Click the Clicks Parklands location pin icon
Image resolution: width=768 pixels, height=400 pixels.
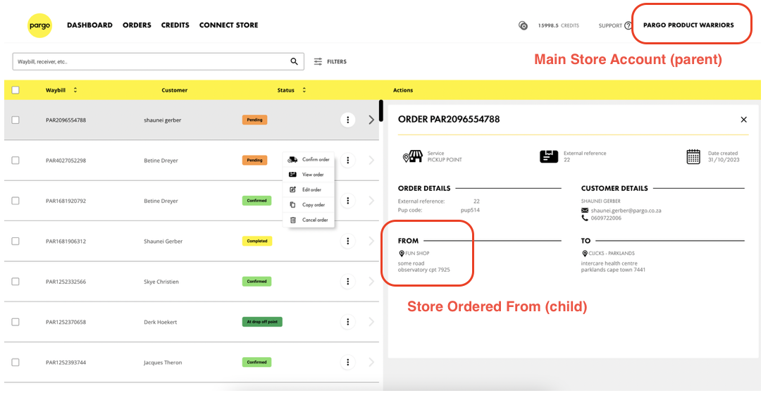(585, 254)
